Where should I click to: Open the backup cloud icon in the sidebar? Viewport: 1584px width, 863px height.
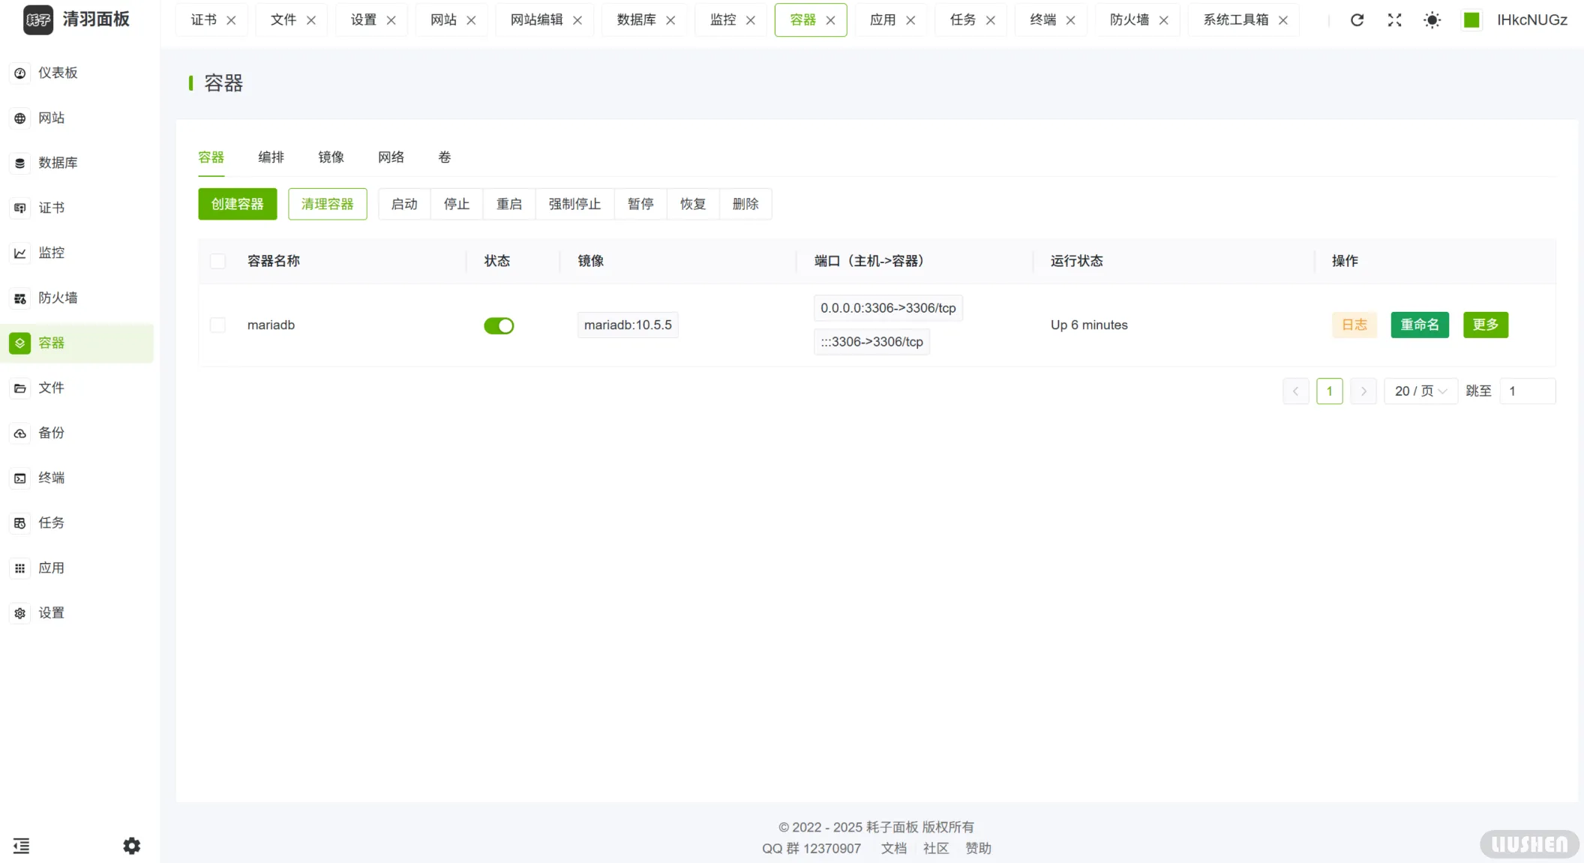20,433
